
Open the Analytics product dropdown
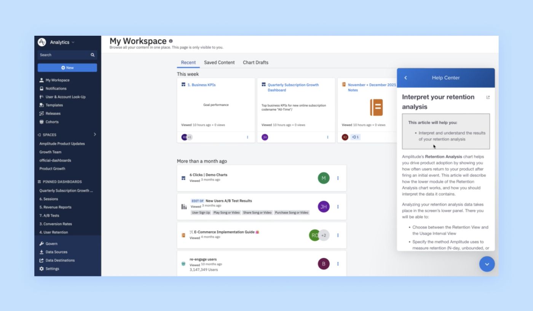point(62,42)
